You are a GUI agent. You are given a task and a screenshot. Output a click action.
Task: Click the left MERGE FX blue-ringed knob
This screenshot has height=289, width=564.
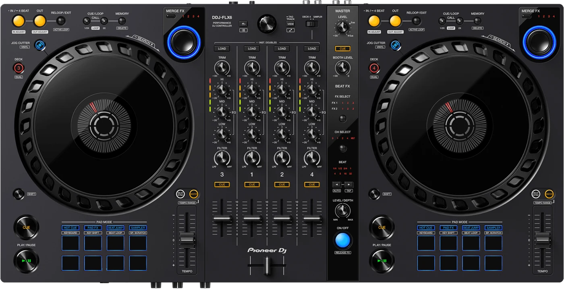tap(184, 42)
